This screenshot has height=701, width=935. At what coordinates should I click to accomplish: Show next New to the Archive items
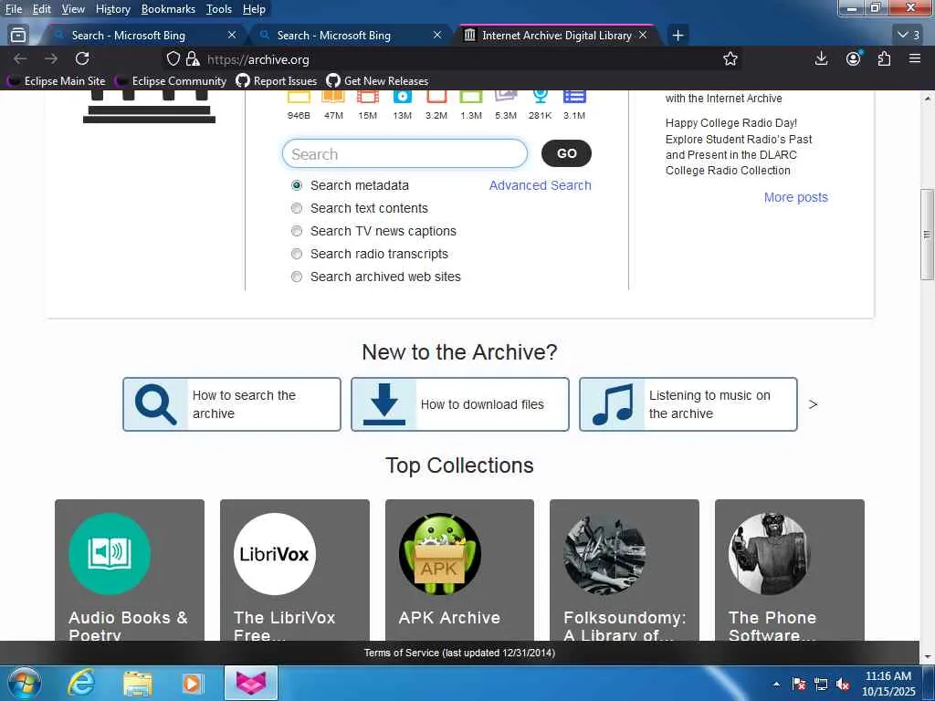pyautogui.click(x=813, y=404)
